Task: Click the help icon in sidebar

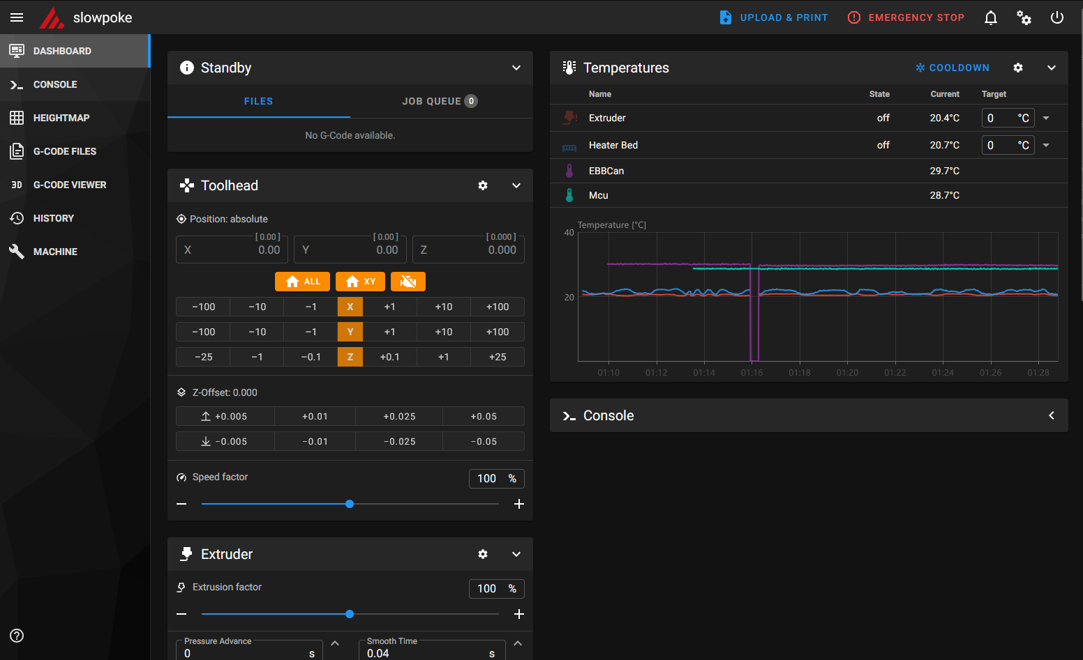Action: tap(17, 636)
